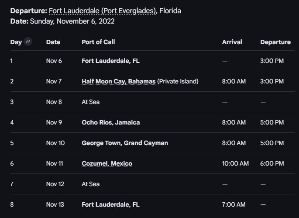This screenshot has width=299, height=218.
Task: Select the Sunday, November 6, 2022 date text
Action: click(72, 21)
